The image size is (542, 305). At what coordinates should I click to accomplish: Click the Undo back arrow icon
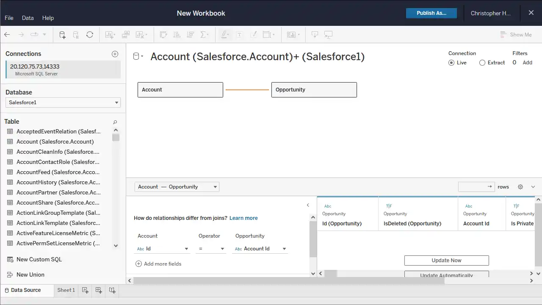coord(7,35)
